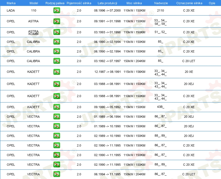Image resolution: width=221 pixels, height=179 pixels.
Task: Select the date range 01.1989 -> 06.1994
Action: (107, 117)
